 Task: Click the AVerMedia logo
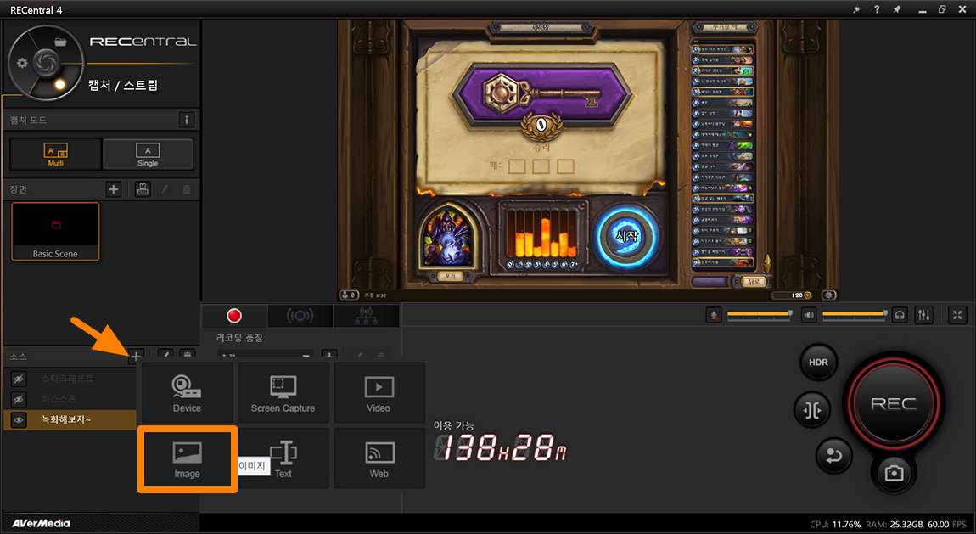click(x=41, y=524)
